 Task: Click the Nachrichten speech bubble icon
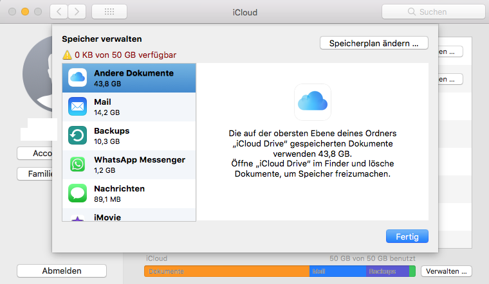[x=78, y=193]
